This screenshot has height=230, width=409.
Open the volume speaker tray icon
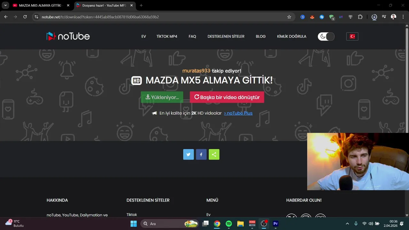371,224
